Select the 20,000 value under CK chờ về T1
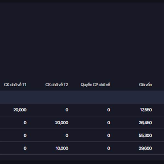 coord(20,110)
